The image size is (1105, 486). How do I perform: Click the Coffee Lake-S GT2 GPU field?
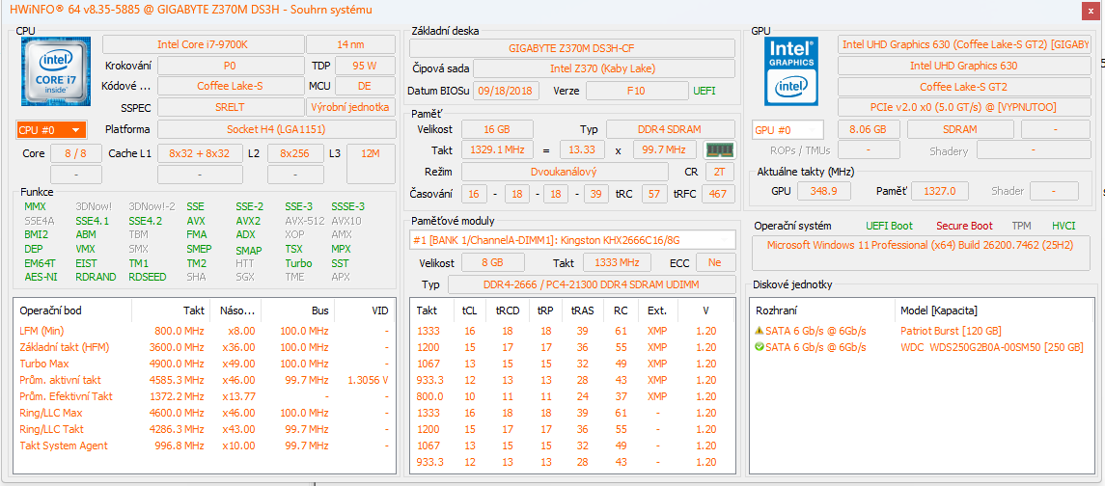click(x=963, y=87)
